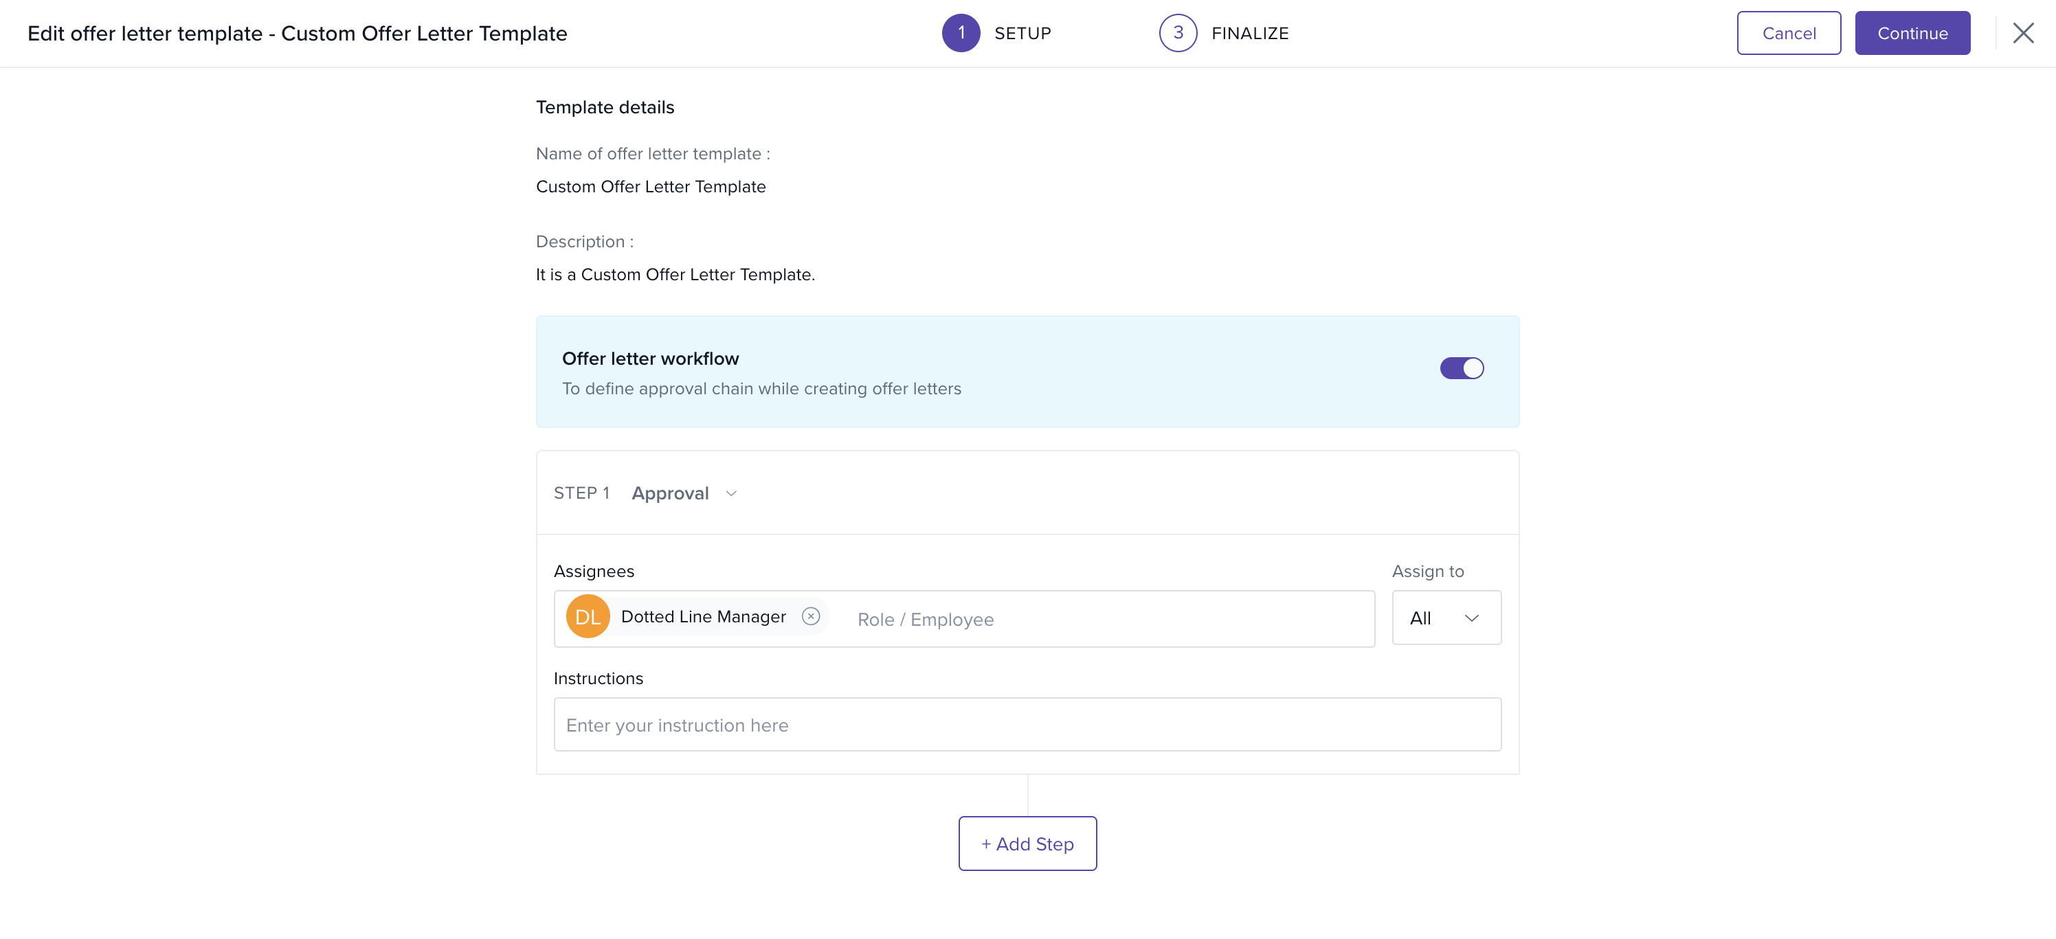Click the Dotted Line Manager chip label
Screen dimensions: 2056x939
click(702, 617)
